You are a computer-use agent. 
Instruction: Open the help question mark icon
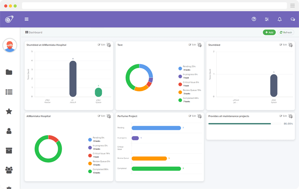pos(253,19)
